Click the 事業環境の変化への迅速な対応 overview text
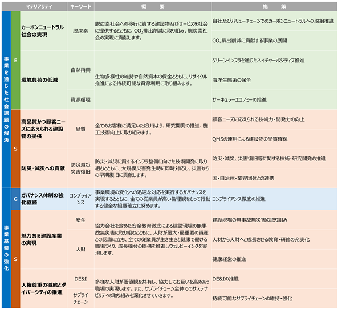 [153, 199]
